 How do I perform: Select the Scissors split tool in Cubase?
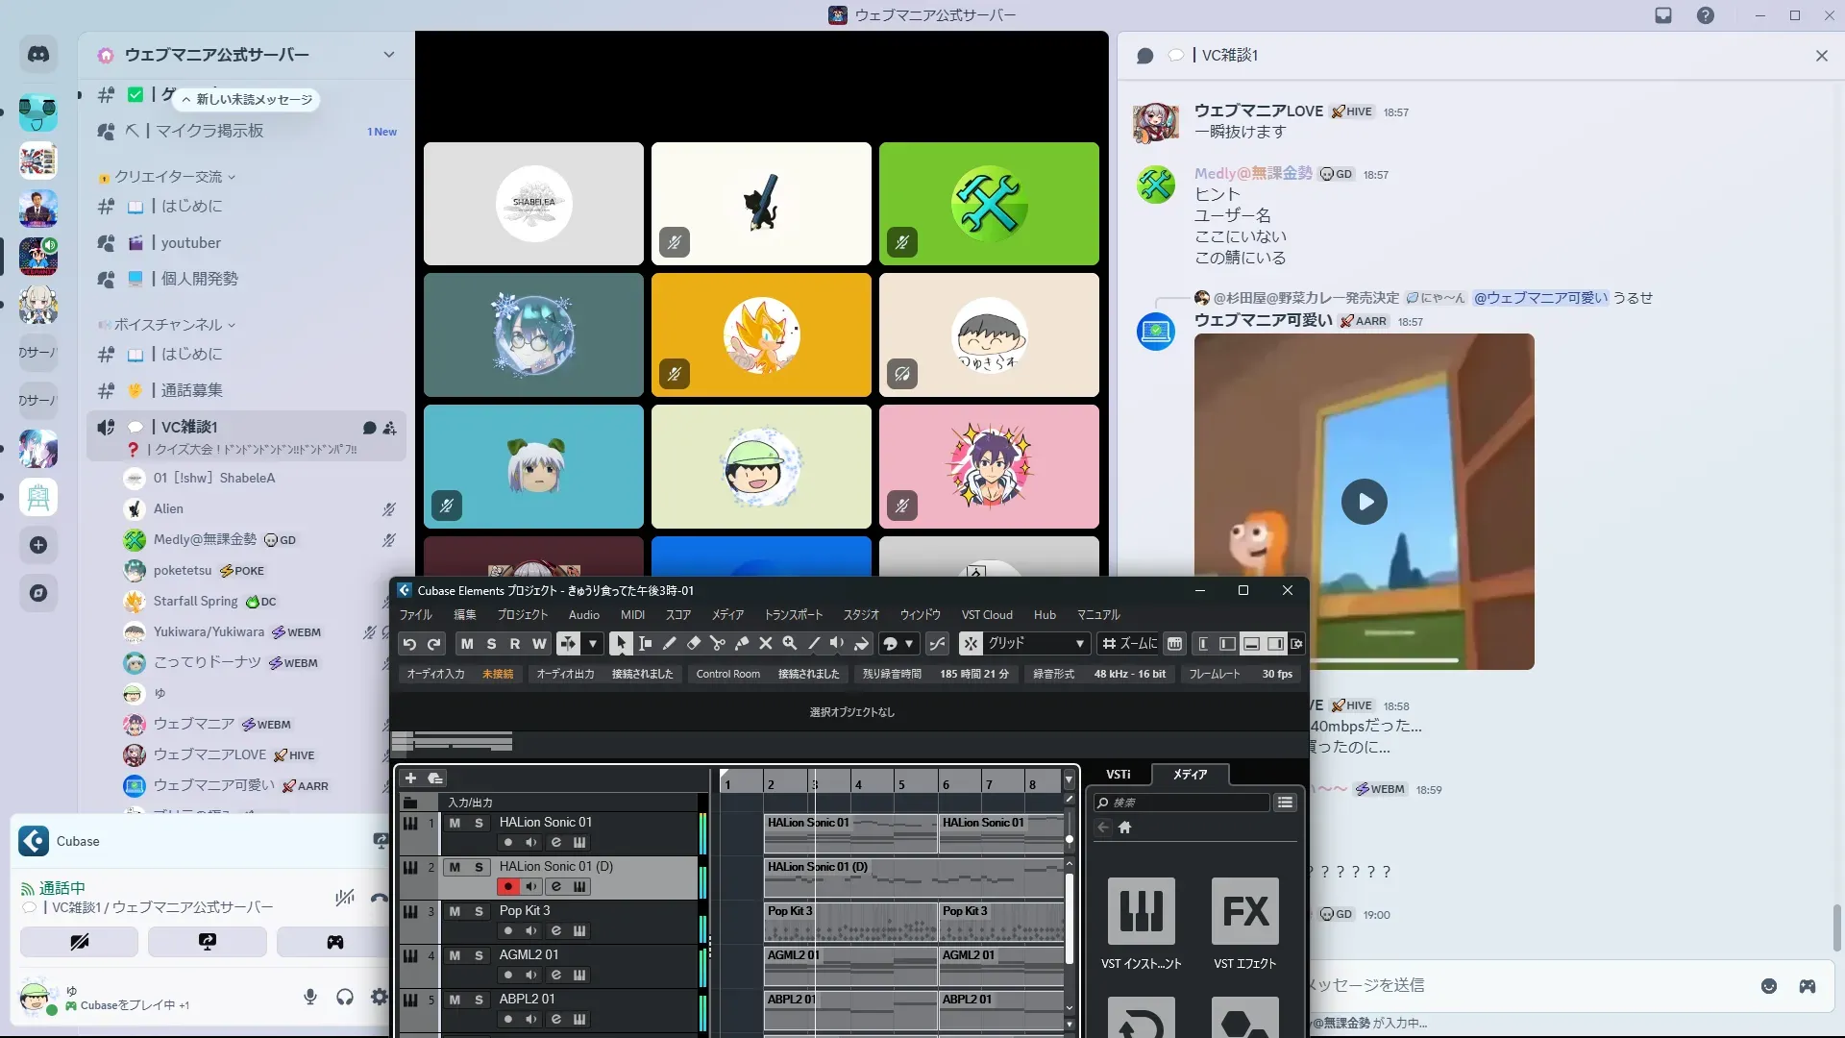[x=717, y=644]
